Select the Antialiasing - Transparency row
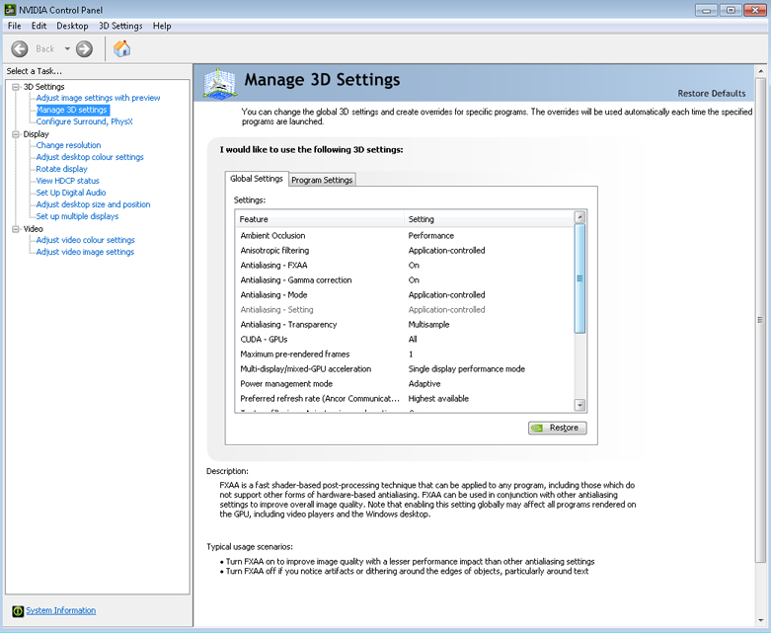The width and height of the screenshot is (771, 633). (x=404, y=325)
